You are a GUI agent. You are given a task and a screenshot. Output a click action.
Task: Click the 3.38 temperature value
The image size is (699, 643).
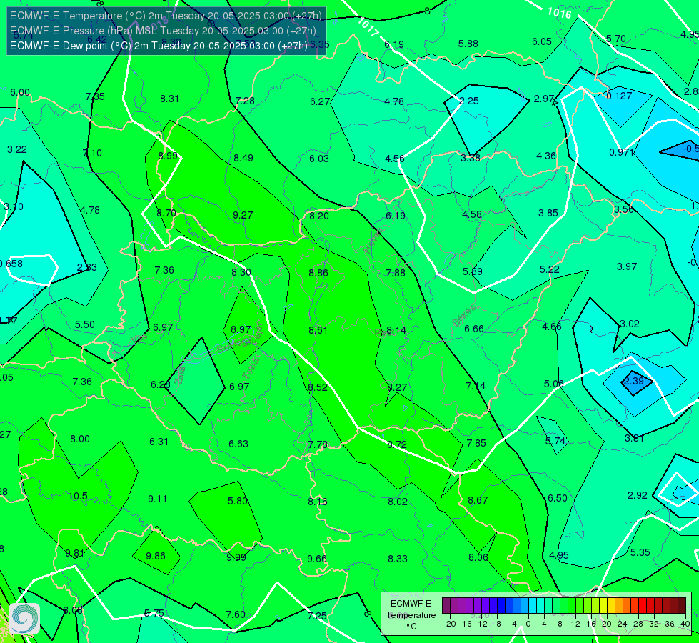tap(471, 158)
